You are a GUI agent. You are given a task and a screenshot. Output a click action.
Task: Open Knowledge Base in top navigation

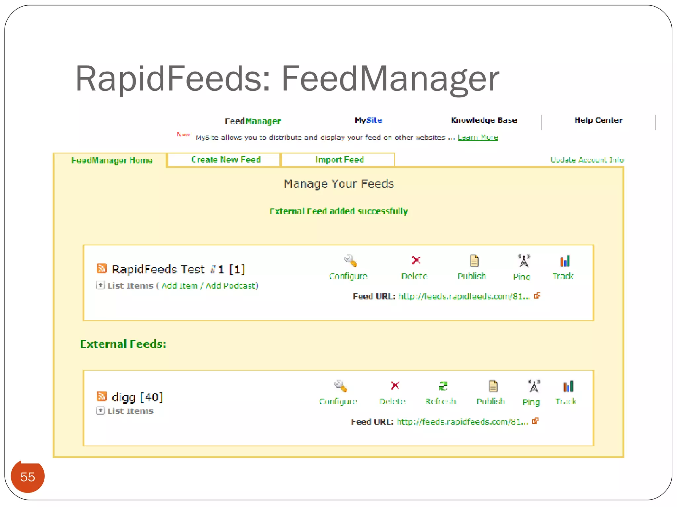coord(484,120)
